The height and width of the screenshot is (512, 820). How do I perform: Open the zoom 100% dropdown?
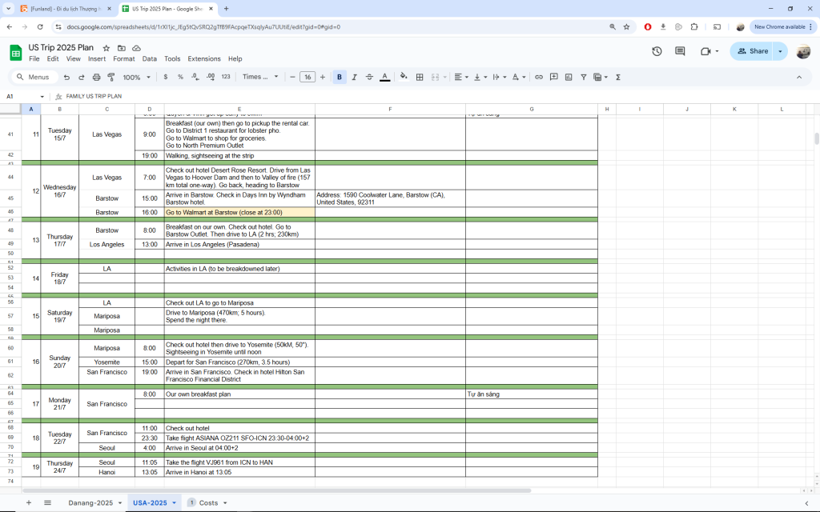135,78
